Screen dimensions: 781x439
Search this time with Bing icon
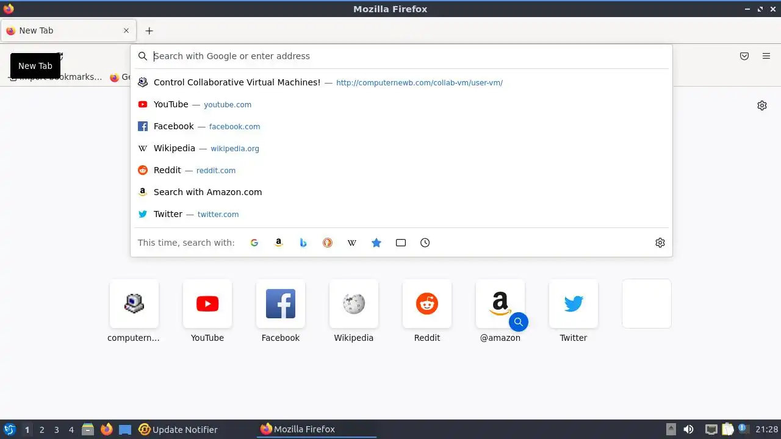point(303,243)
